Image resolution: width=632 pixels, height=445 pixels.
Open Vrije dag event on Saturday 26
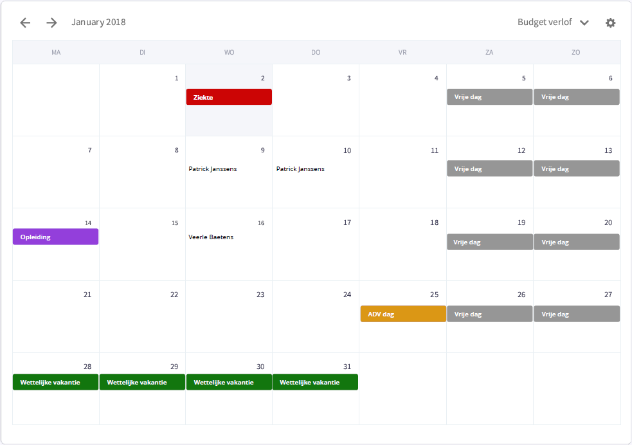pyautogui.click(x=490, y=314)
